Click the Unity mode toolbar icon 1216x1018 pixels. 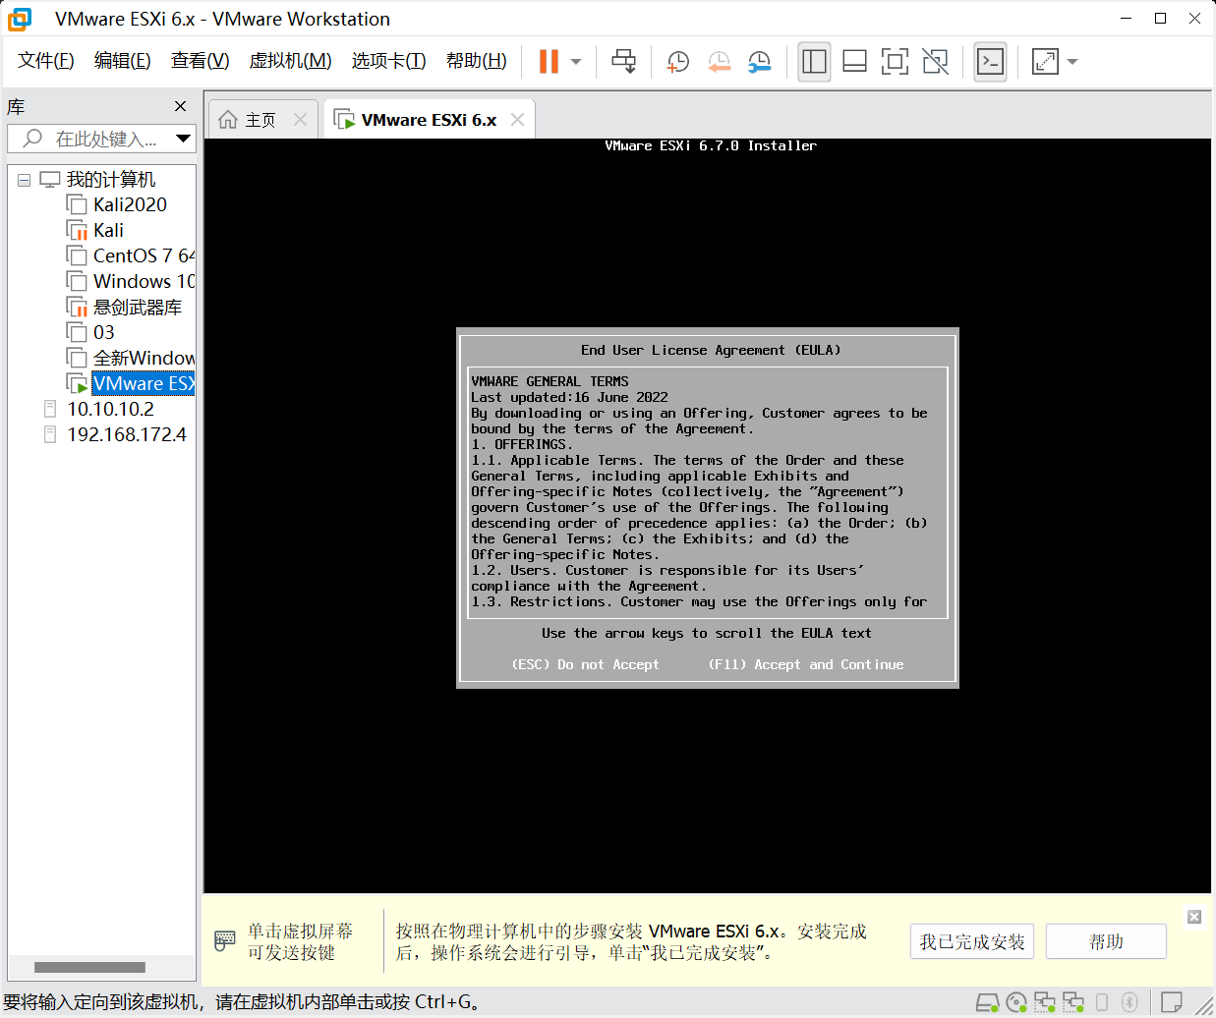(935, 62)
